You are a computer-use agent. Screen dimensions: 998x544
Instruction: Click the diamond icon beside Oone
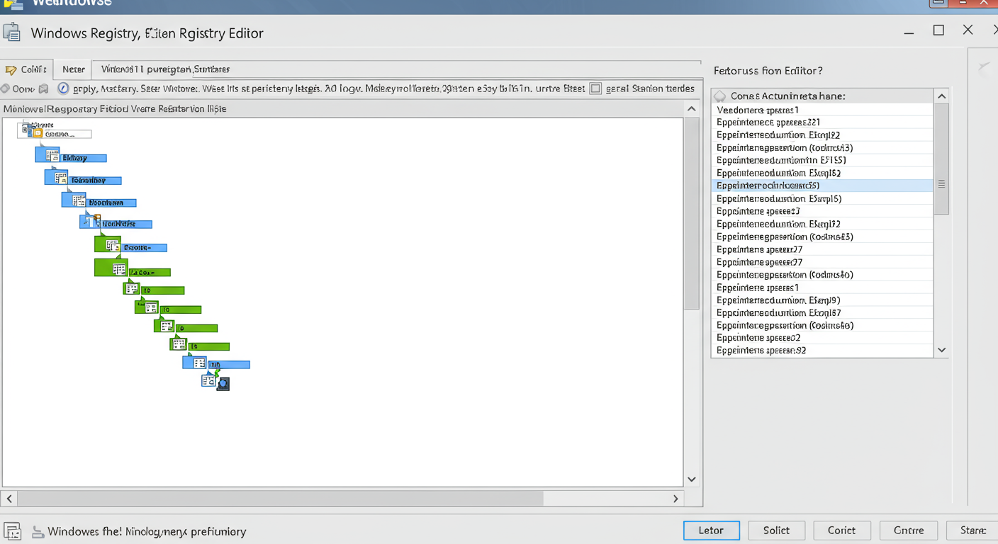pos(5,89)
